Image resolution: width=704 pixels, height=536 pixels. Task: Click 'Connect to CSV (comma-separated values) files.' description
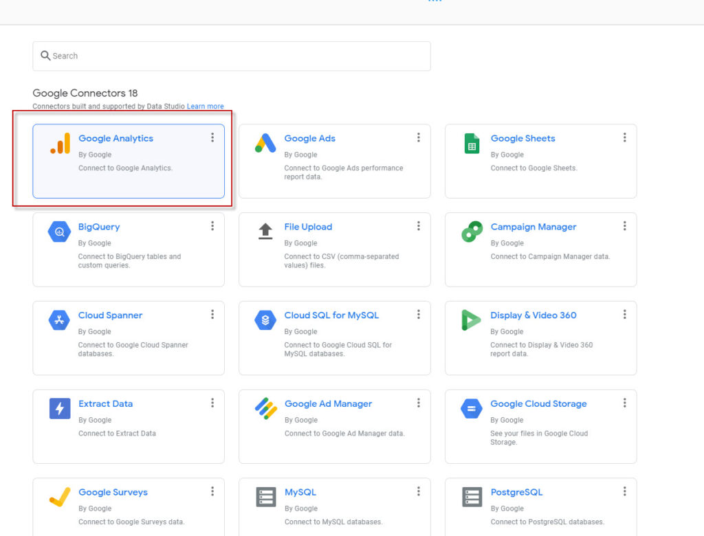click(x=341, y=261)
